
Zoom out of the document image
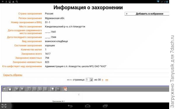pyautogui.click(x=22, y=89)
